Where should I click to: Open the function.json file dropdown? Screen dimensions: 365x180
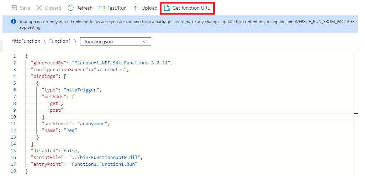click(x=116, y=42)
